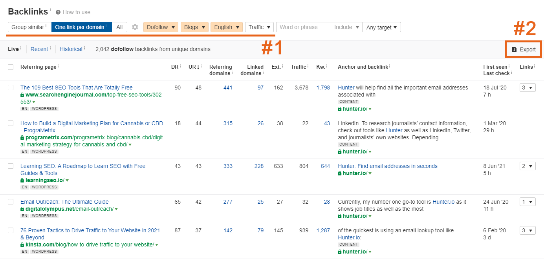Click the Export button

coord(524,49)
